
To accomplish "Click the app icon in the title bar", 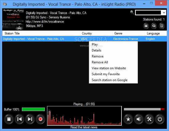I will pos(5,4).
